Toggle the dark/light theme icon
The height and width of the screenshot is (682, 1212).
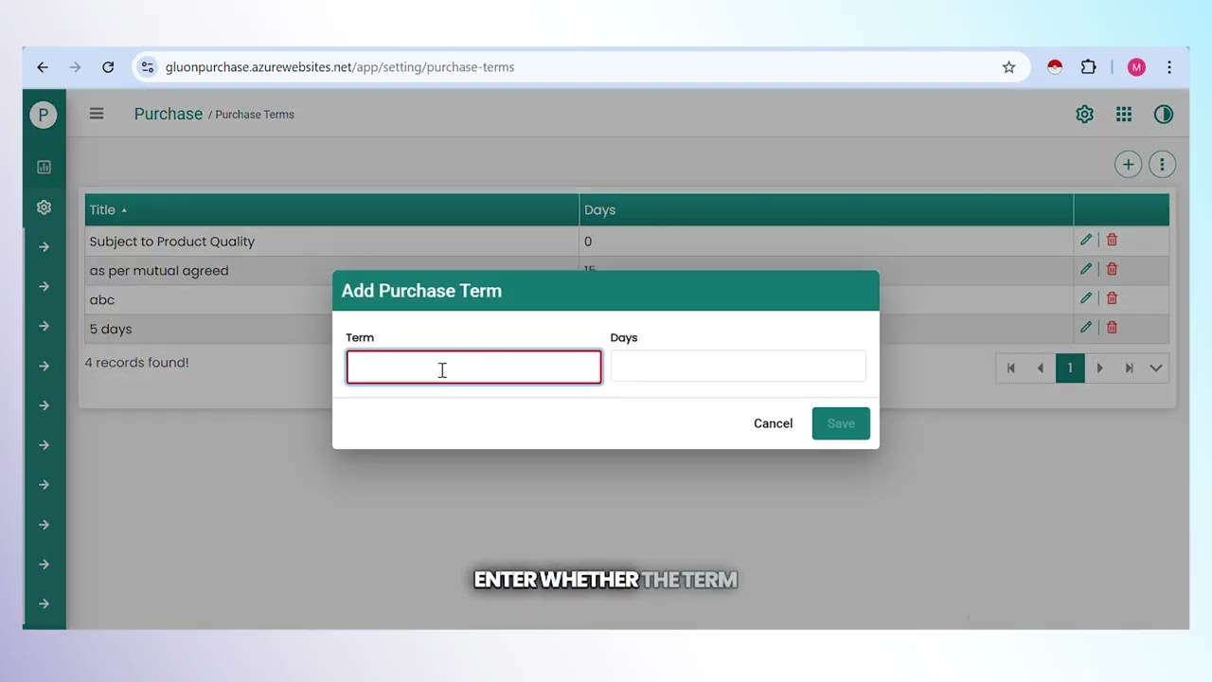1164,115
